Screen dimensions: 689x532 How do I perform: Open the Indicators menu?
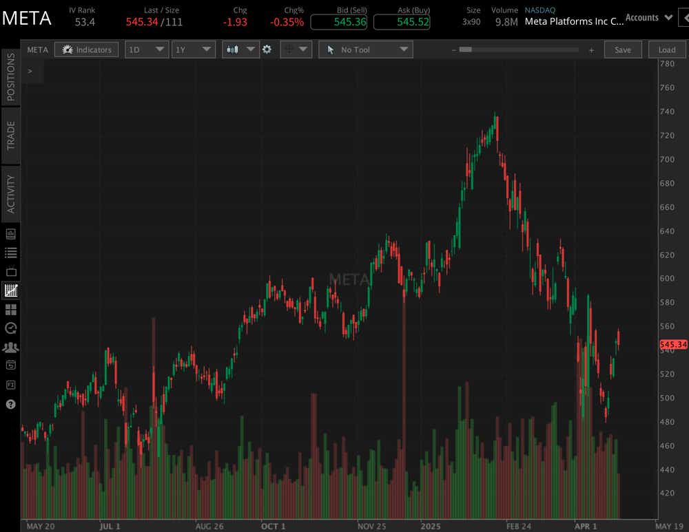pyautogui.click(x=86, y=50)
